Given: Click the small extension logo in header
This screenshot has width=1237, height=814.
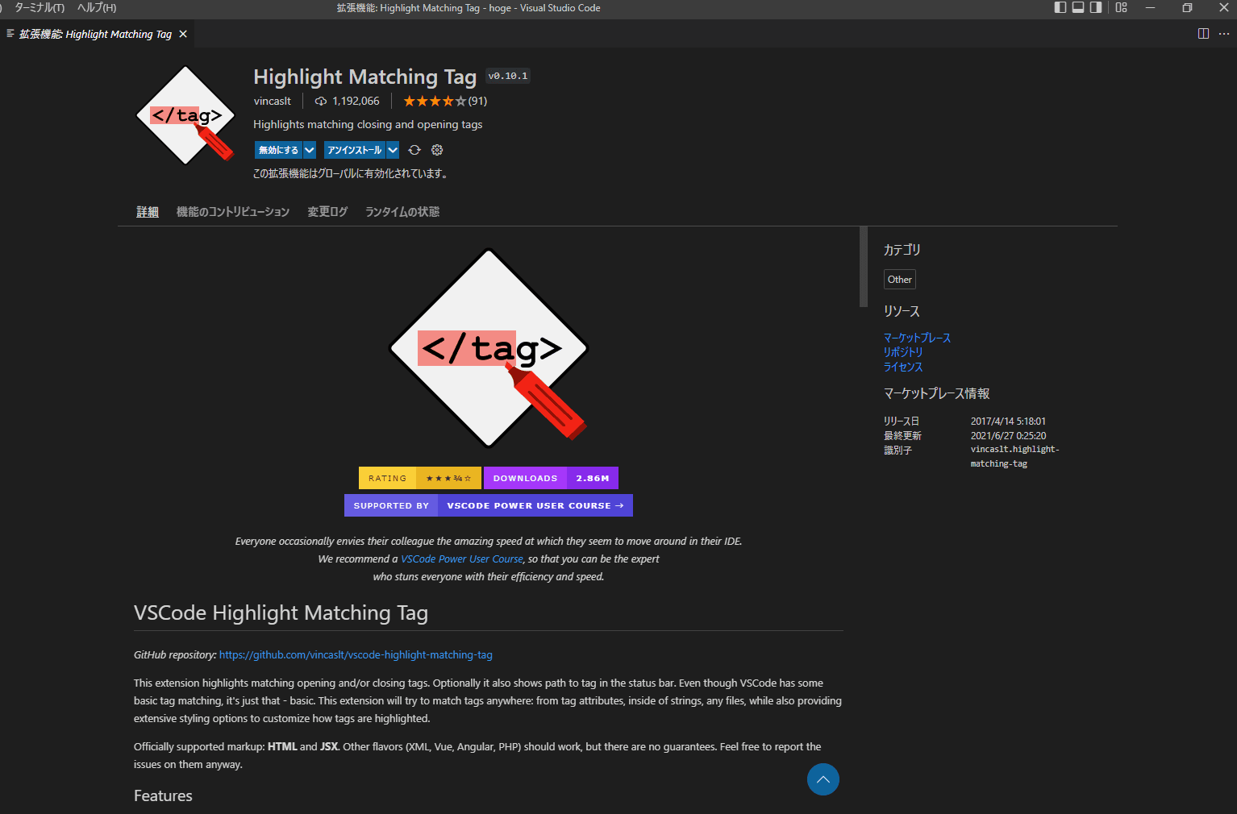Looking at the screenshot, I should coord(185,116).
